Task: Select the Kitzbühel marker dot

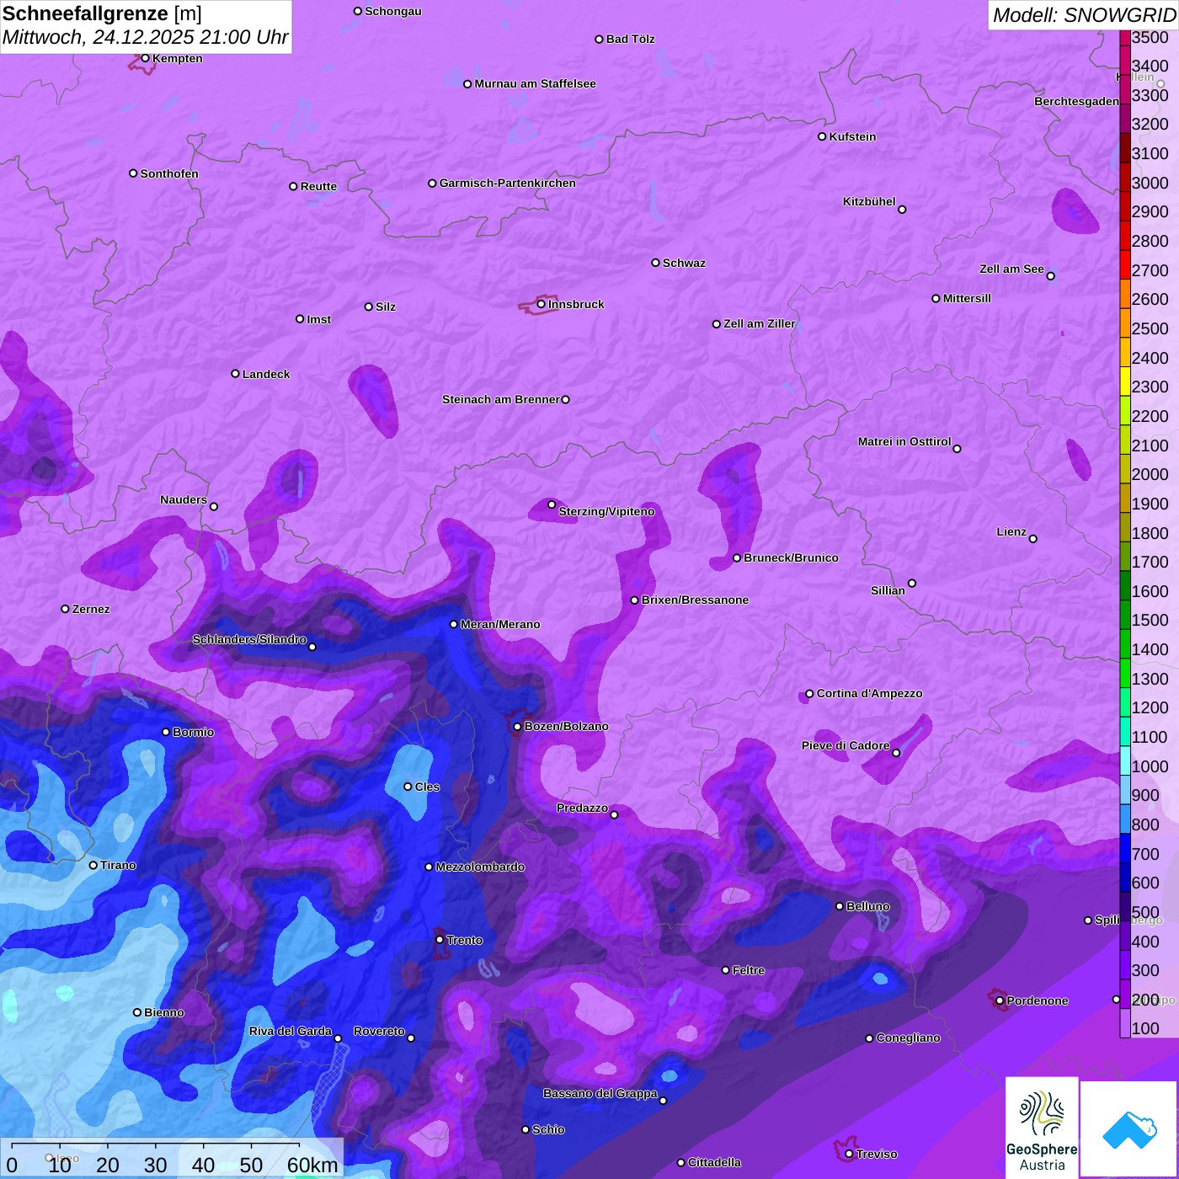Action: tap(902, 210)
